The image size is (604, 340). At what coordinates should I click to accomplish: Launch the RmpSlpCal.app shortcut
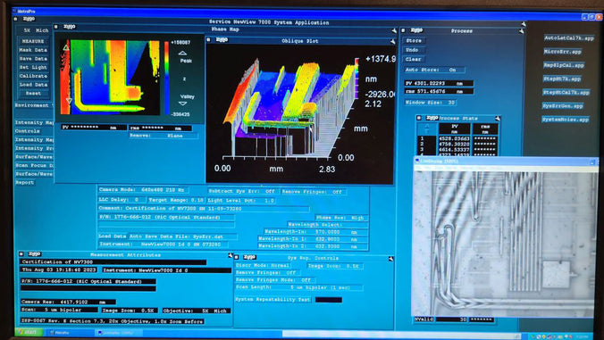pos(564,65)
